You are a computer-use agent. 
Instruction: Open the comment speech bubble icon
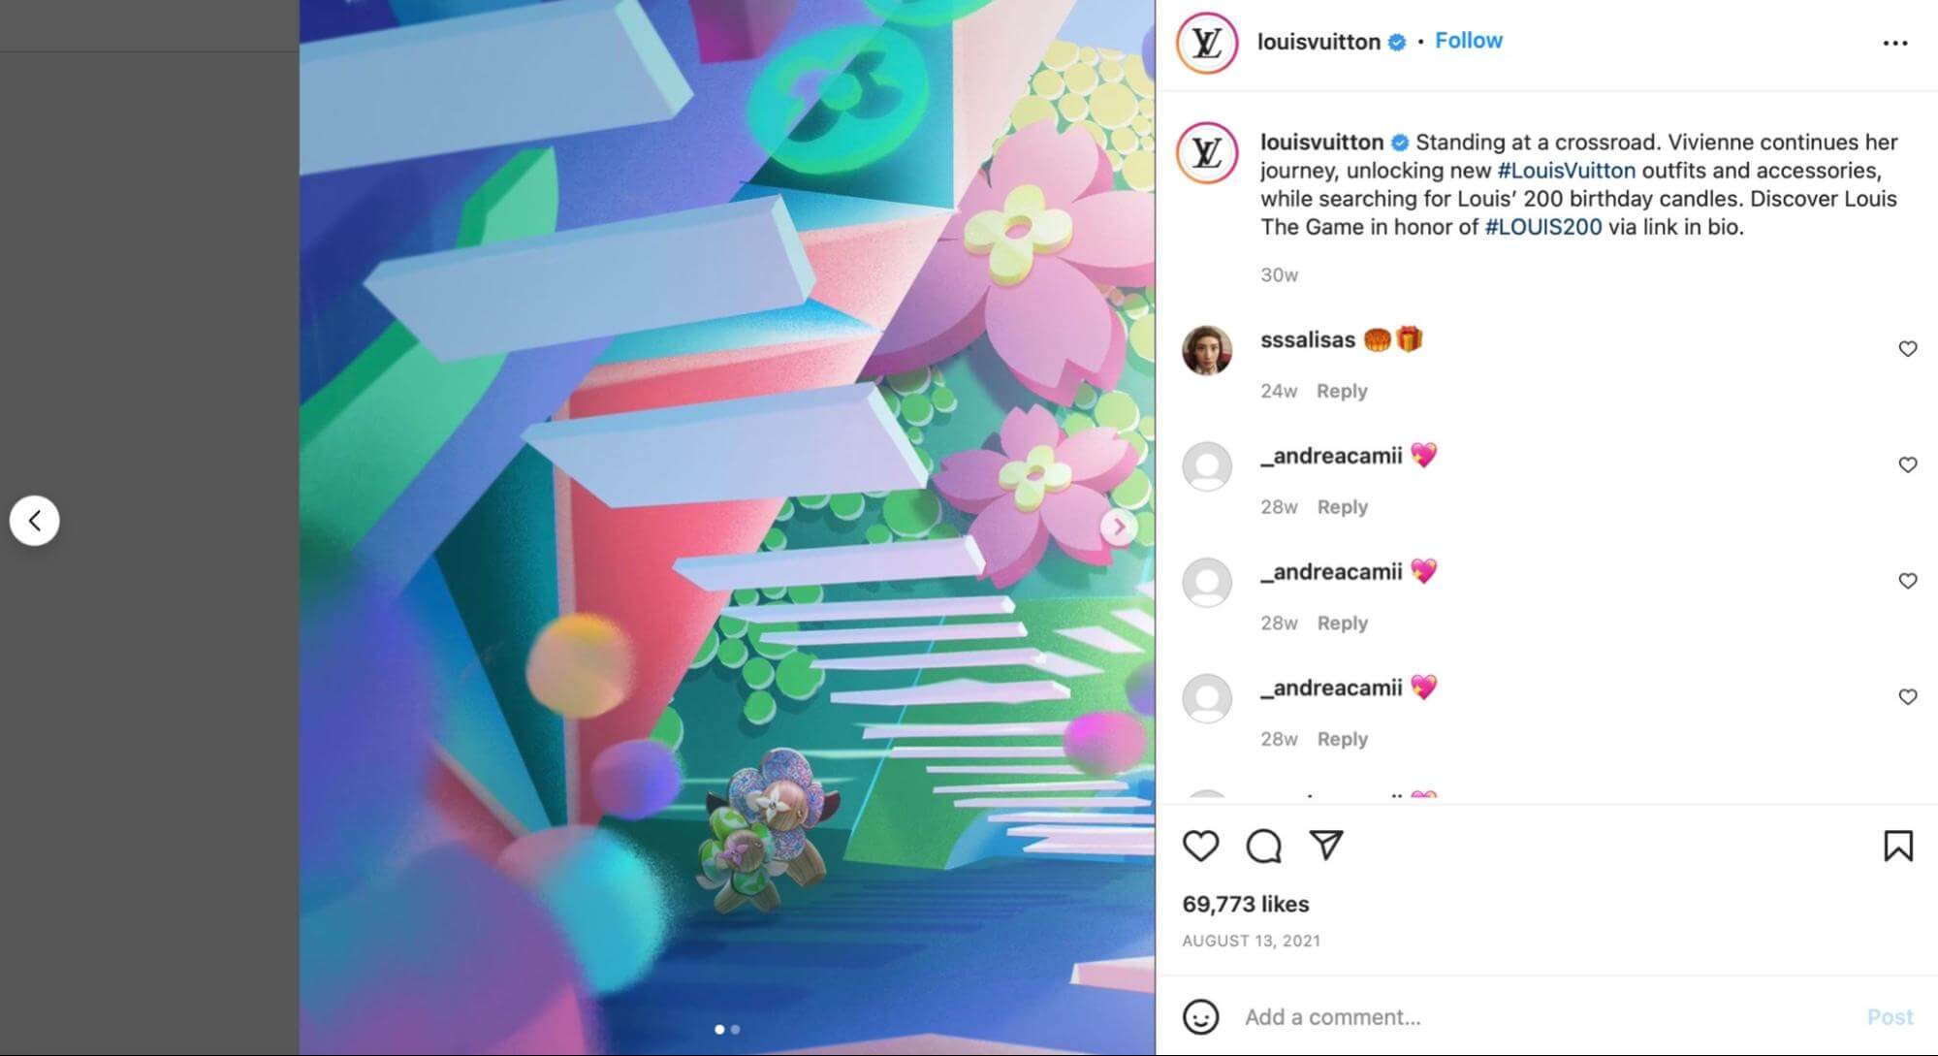click(1263, 846)
